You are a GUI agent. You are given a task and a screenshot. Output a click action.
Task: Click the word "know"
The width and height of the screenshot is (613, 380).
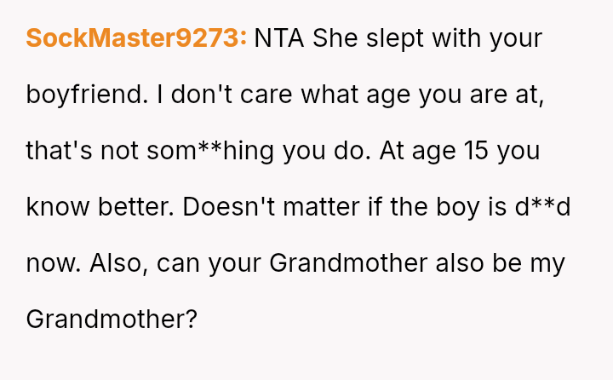coord(53,207)
